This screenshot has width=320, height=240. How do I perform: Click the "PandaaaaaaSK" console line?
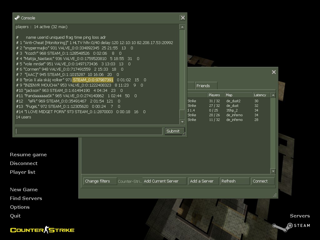point(76,96)
